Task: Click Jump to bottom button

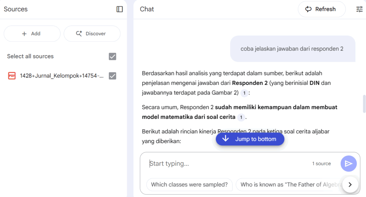Action: pos(250,139)
